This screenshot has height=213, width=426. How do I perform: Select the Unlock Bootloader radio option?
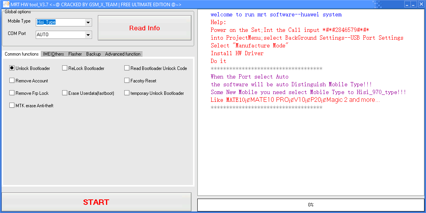click(12, 68)
